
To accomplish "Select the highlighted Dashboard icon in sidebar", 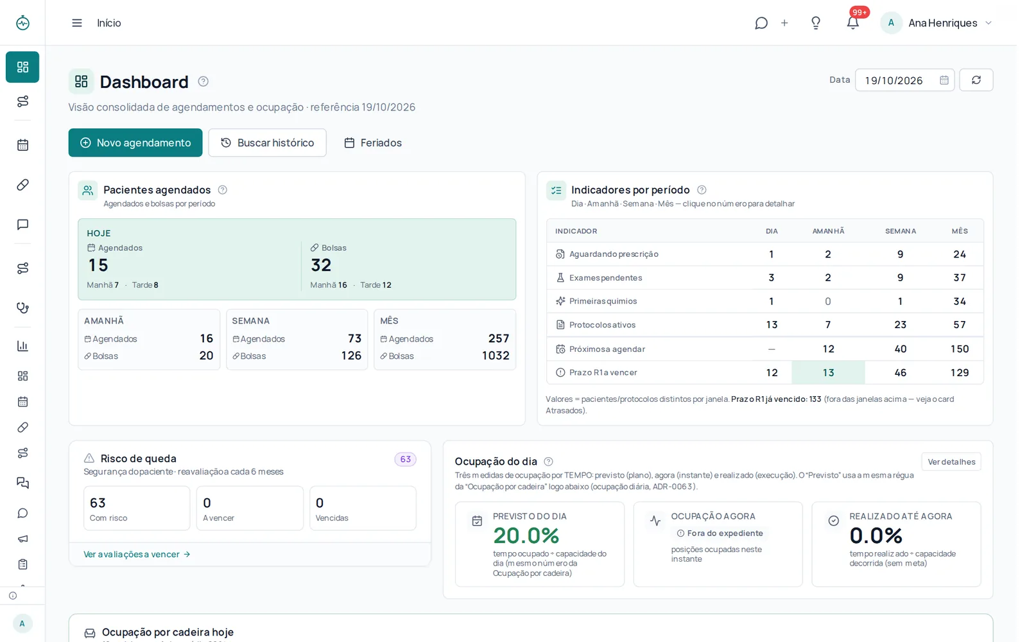I will [22, 67].
